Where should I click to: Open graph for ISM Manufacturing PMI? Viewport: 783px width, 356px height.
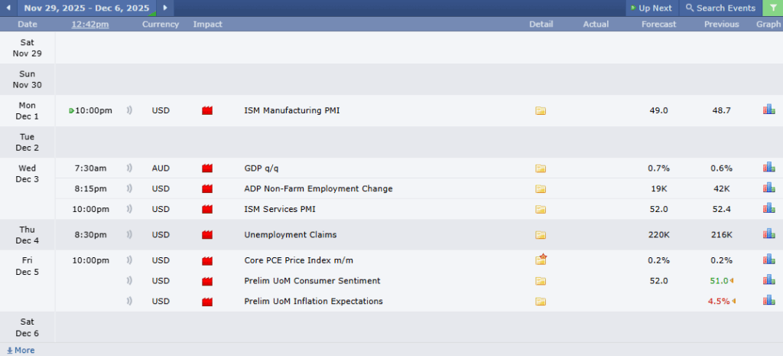[768, 110]
